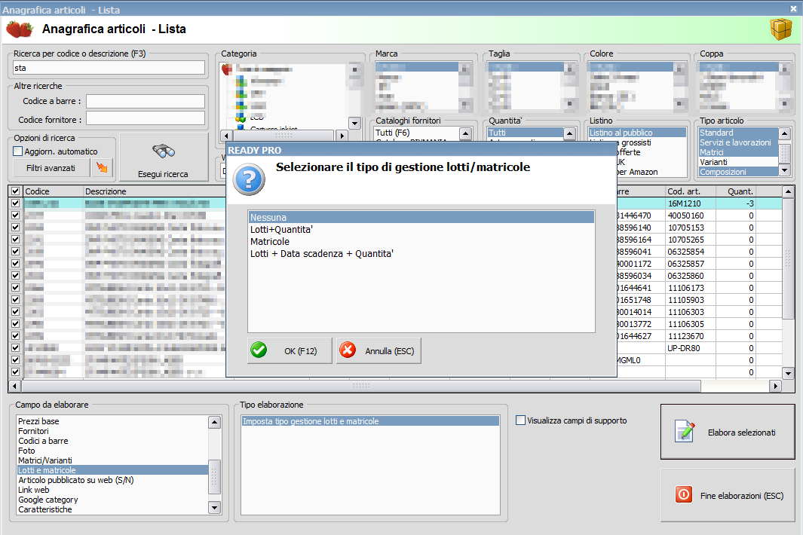Sort by Quant. column header
This screenshot has width=803, height=535.
point(736,191)
